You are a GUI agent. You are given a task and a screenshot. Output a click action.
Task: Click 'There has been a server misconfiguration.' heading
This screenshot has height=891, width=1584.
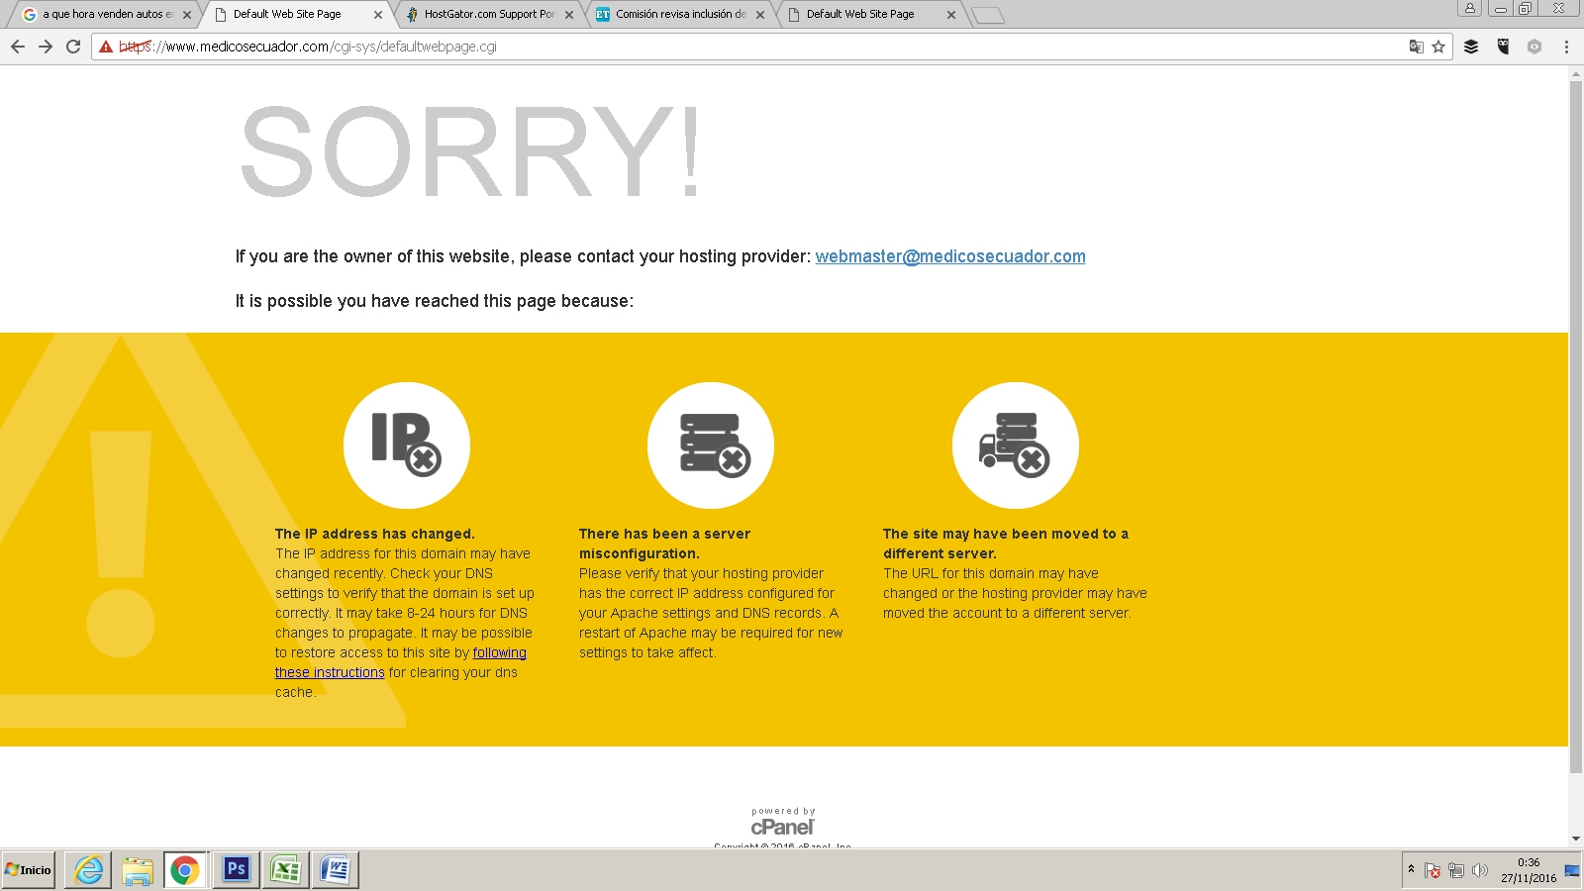[664, 544]
